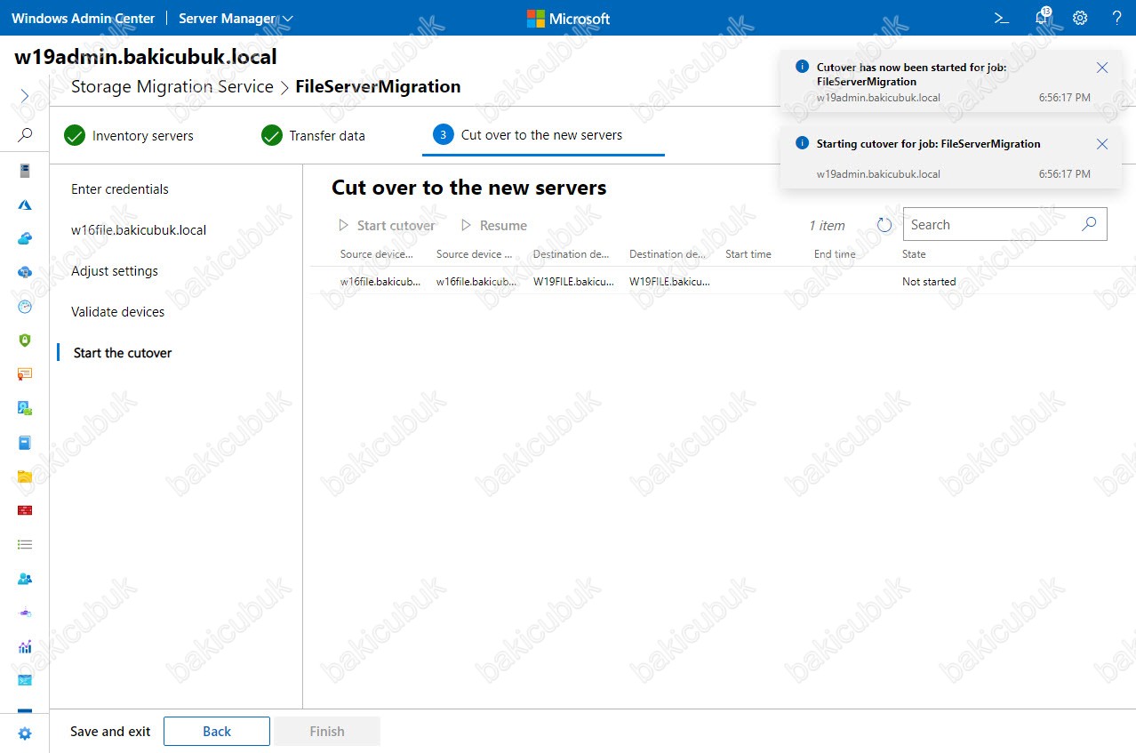Open the notifications bell

click(1042, 18)
